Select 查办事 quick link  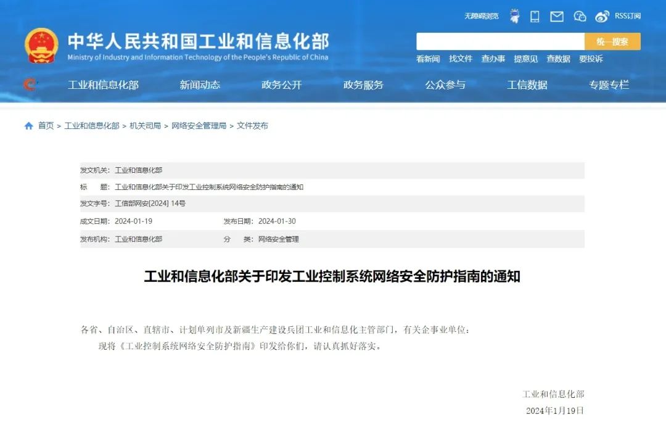click(x=493, y=59)
